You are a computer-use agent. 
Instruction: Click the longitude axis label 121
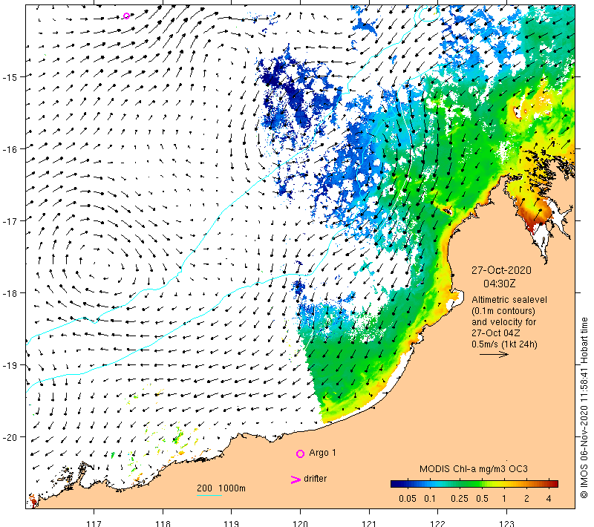point(369,523)
